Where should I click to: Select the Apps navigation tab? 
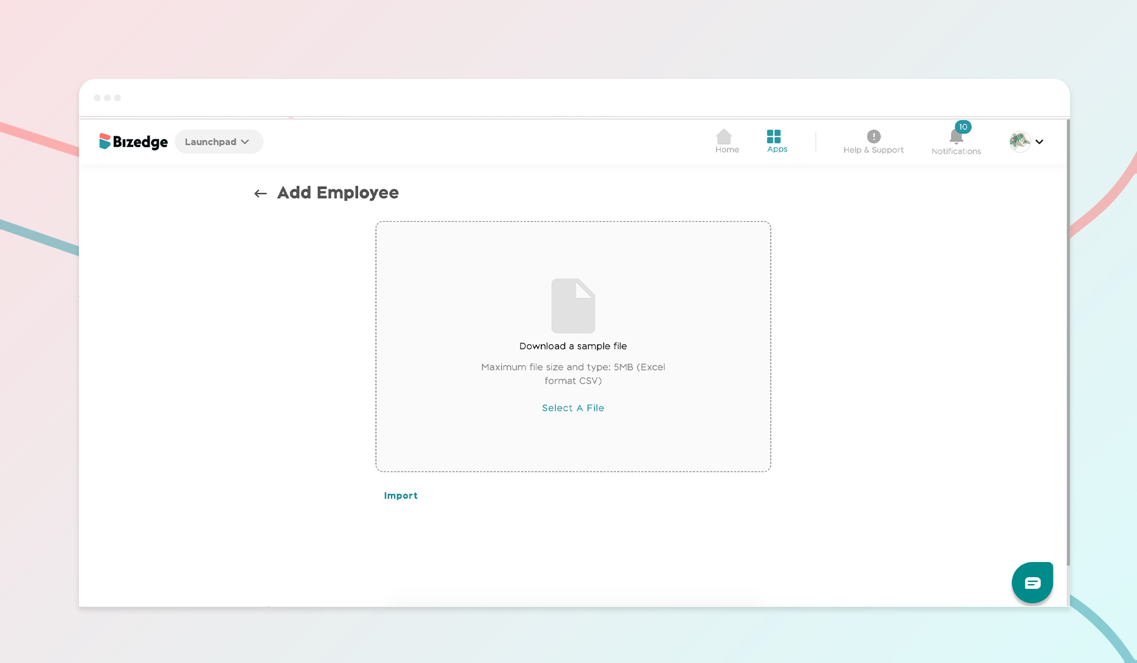(776, 140)
